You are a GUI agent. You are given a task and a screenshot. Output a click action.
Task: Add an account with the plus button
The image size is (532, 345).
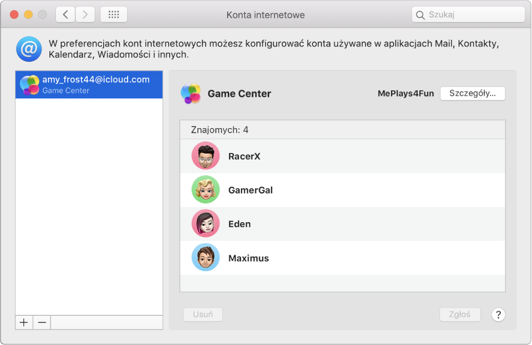(24, 322)
